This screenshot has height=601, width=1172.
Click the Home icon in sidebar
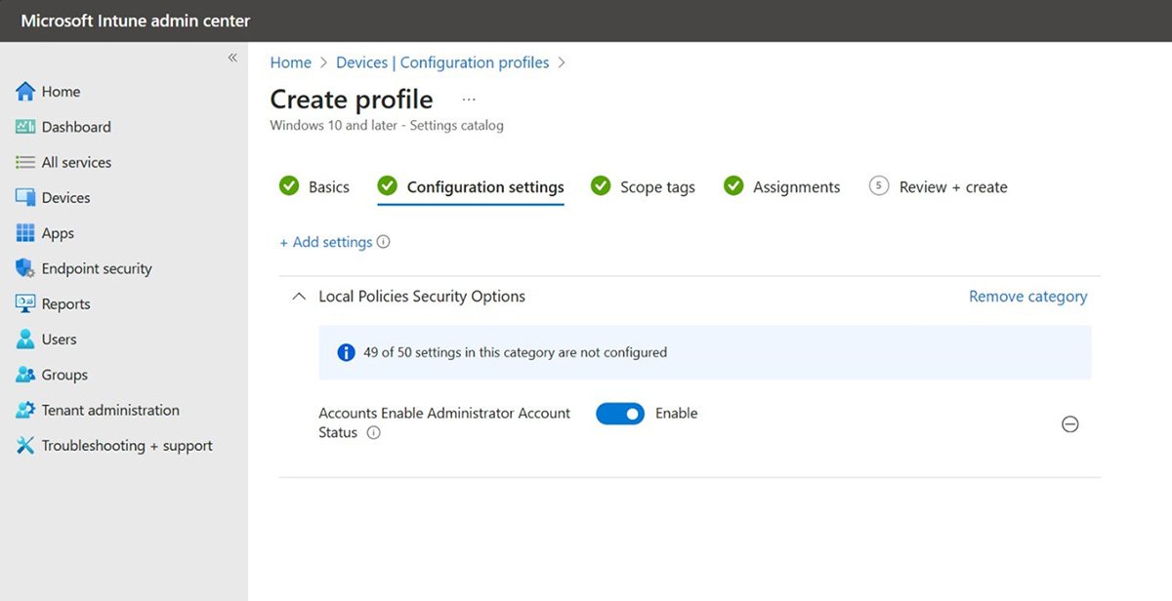click(25, 92)
